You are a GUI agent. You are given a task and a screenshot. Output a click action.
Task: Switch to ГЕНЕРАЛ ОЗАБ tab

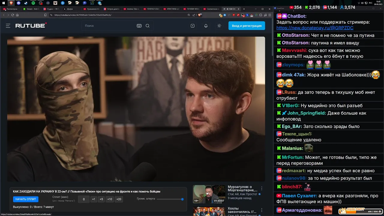(151, 9)
